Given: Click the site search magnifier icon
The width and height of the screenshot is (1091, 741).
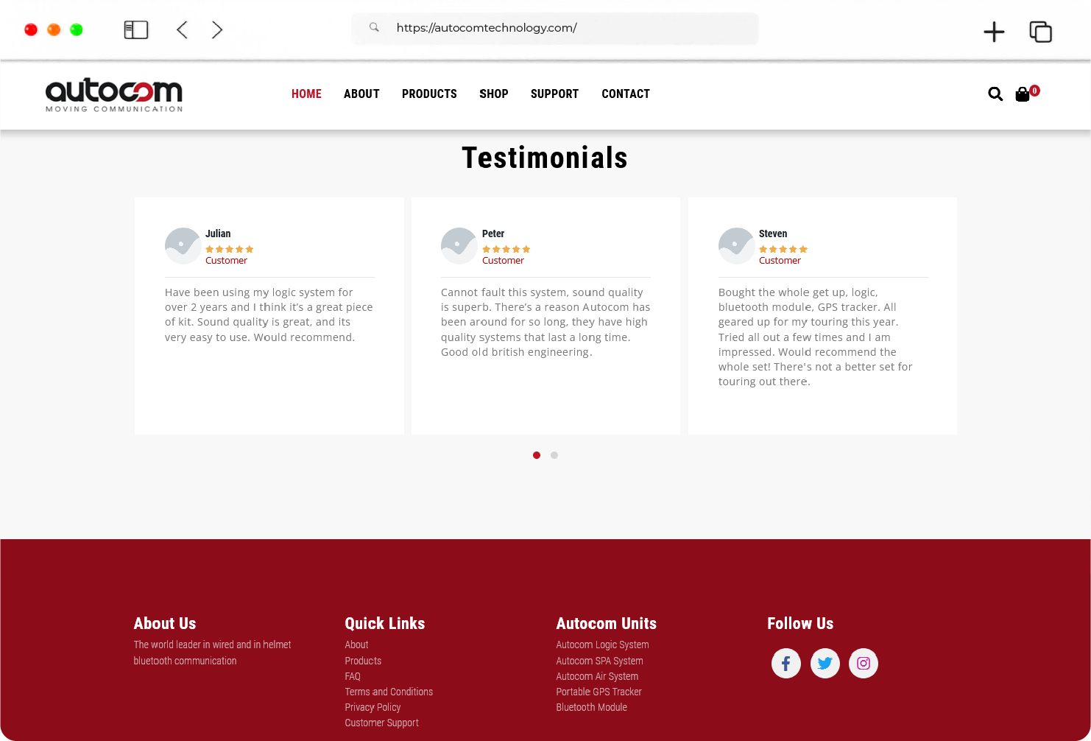Looking at the screenshot, I should point(995,94).
